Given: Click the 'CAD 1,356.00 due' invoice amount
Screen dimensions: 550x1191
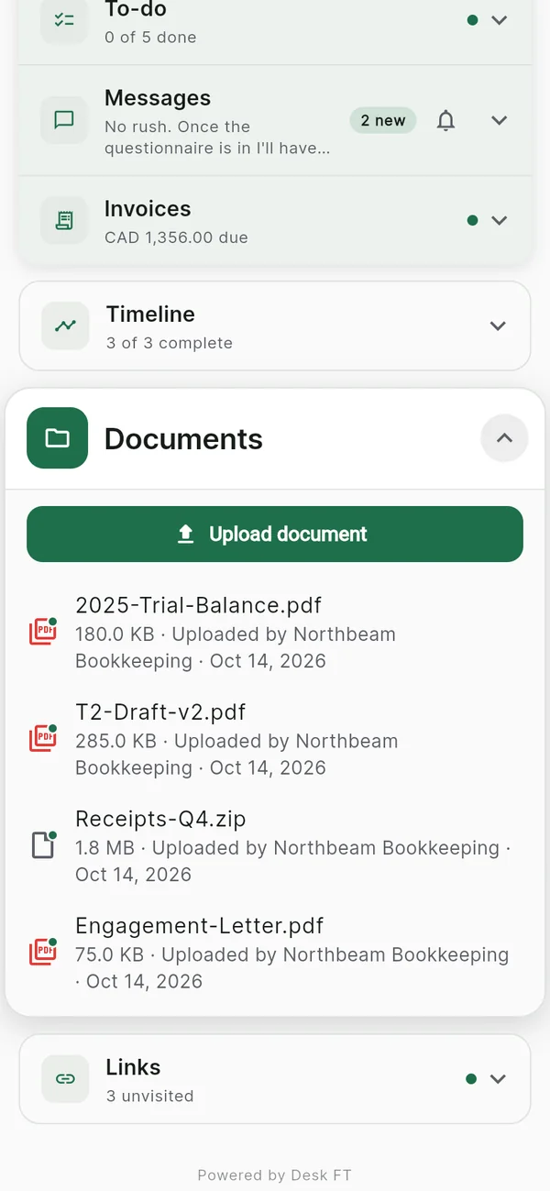Looking at the screenshot, I should [176, 237].
